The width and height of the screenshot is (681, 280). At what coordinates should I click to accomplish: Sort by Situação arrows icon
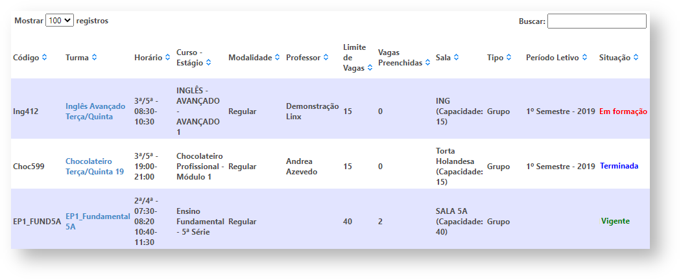[x=636, y=58]
